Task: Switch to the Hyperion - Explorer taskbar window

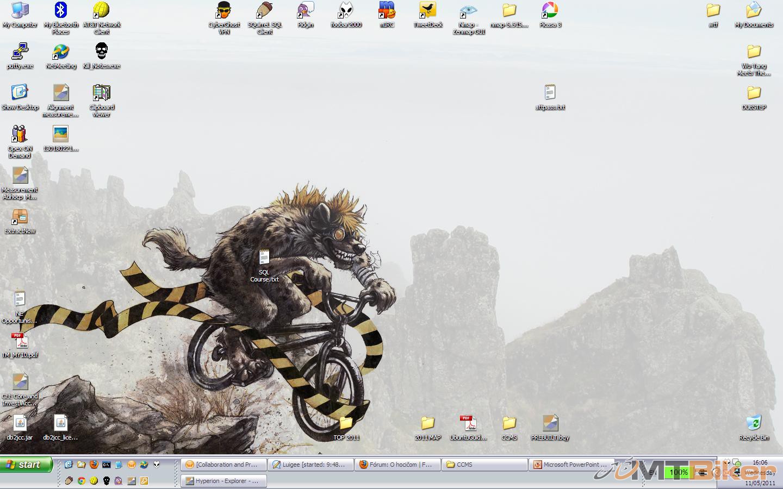Action: point(223,481)
